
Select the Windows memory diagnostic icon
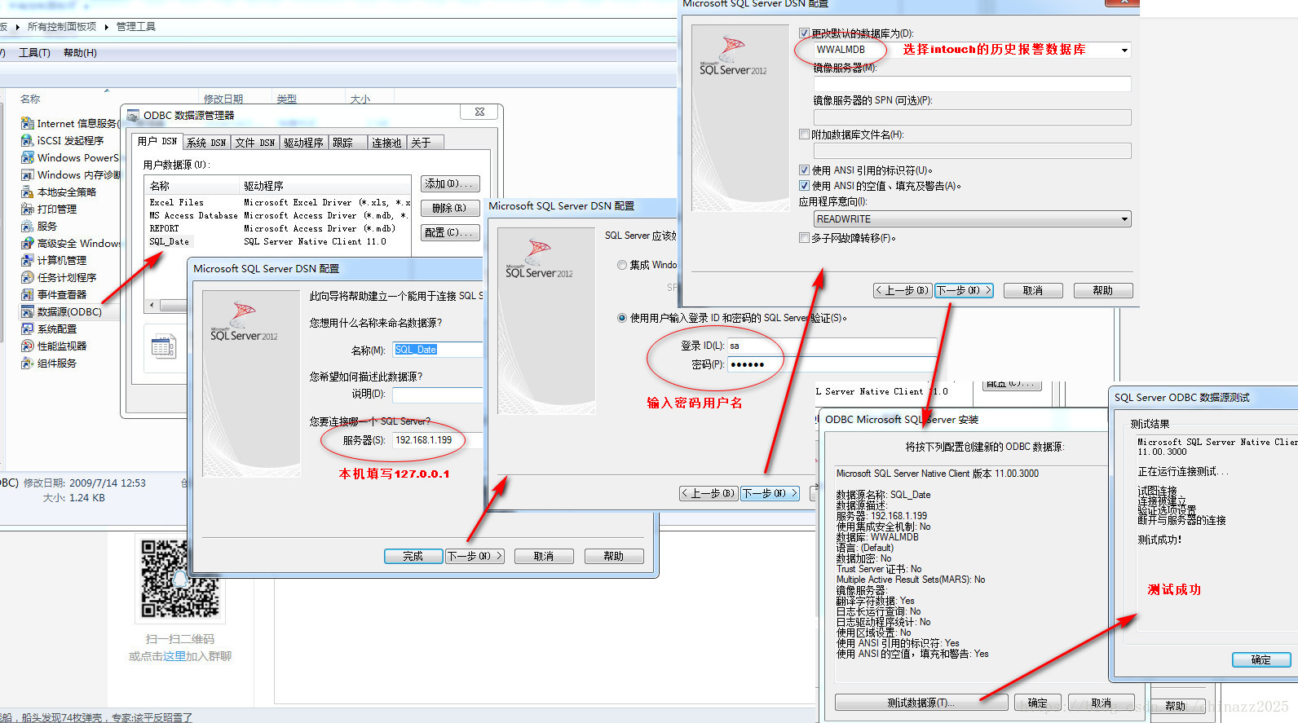(28, 175)
